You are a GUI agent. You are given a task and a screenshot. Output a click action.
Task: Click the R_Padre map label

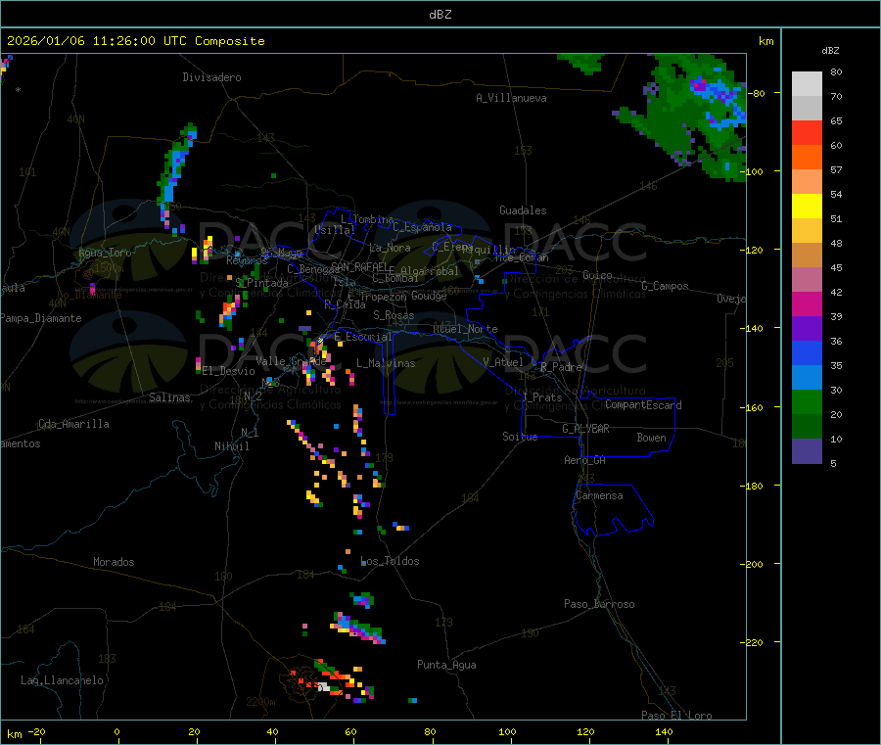pos(561,367)
